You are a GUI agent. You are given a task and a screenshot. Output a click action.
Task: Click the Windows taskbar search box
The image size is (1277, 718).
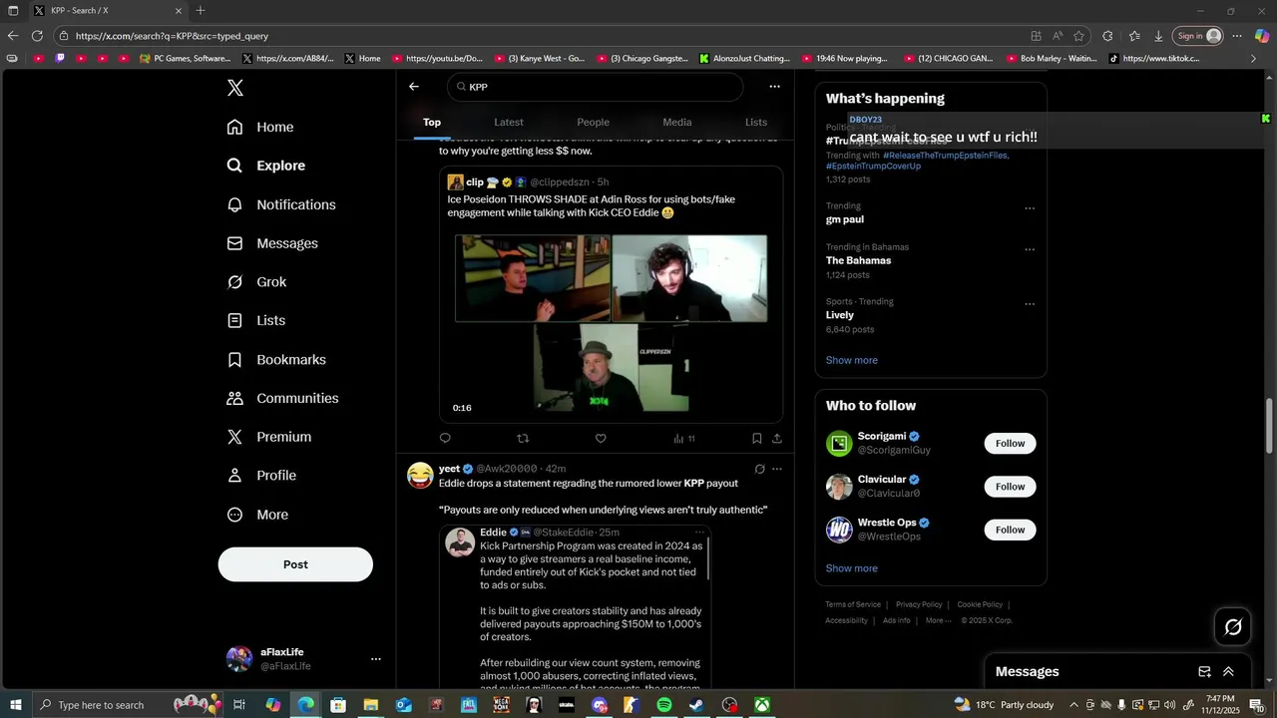[x=130, y=705]
